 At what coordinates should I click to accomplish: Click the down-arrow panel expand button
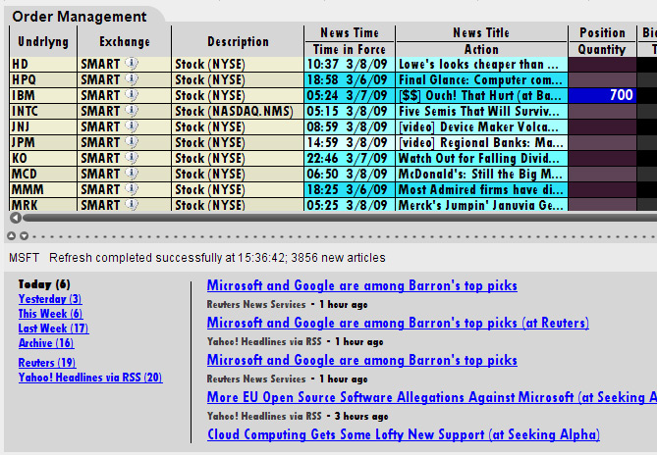(x=25, y=236)
